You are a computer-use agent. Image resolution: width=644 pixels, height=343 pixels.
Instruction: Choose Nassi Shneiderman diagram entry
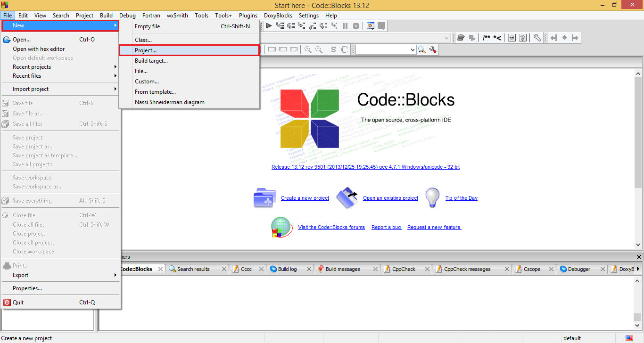189,102
